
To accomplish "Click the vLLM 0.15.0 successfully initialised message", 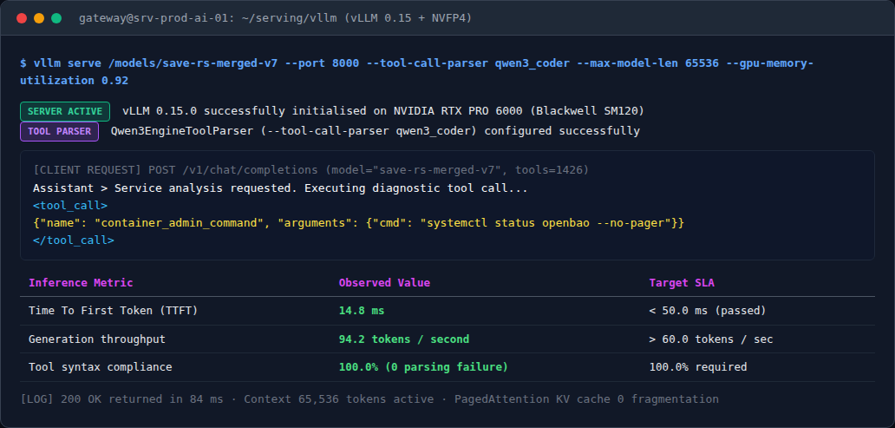I will [x=383, y=111].
